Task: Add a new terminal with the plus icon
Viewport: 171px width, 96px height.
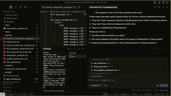Action: 69,49
